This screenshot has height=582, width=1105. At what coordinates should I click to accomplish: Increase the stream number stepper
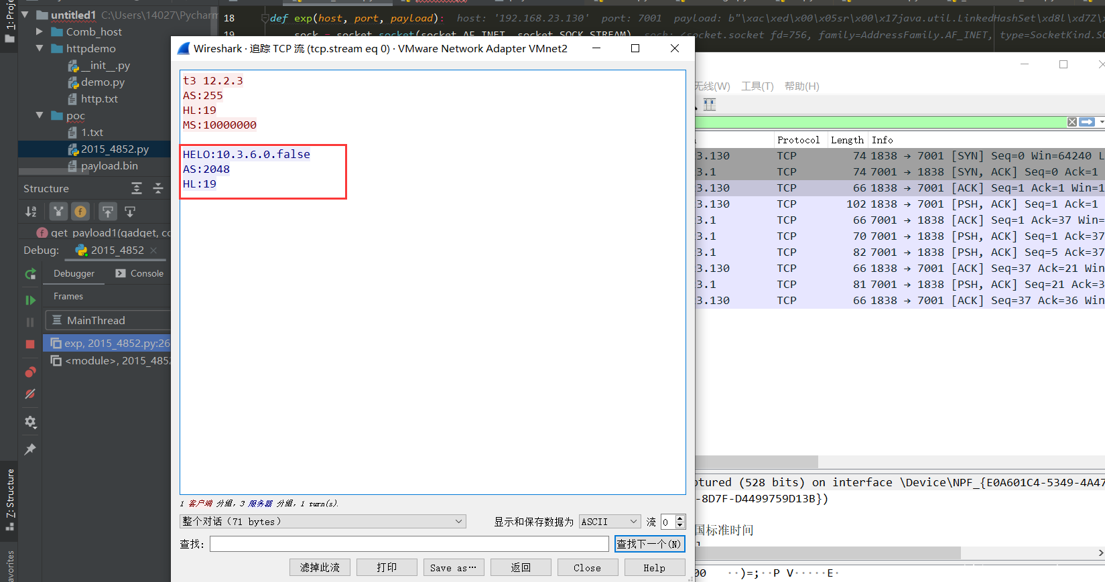click(x=680, y=518)
